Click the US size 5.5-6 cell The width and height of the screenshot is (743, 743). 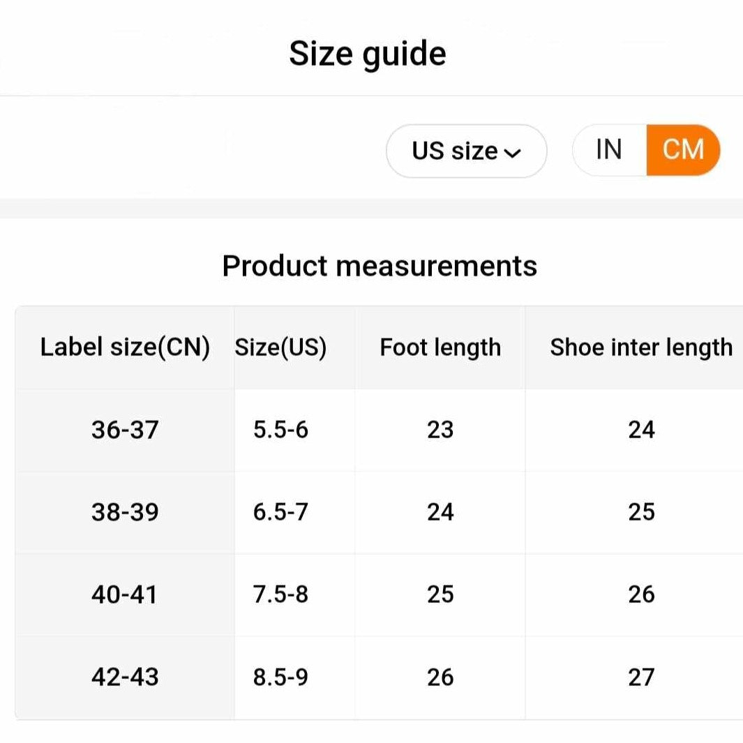pyautogui.click(x=280, y=430)
